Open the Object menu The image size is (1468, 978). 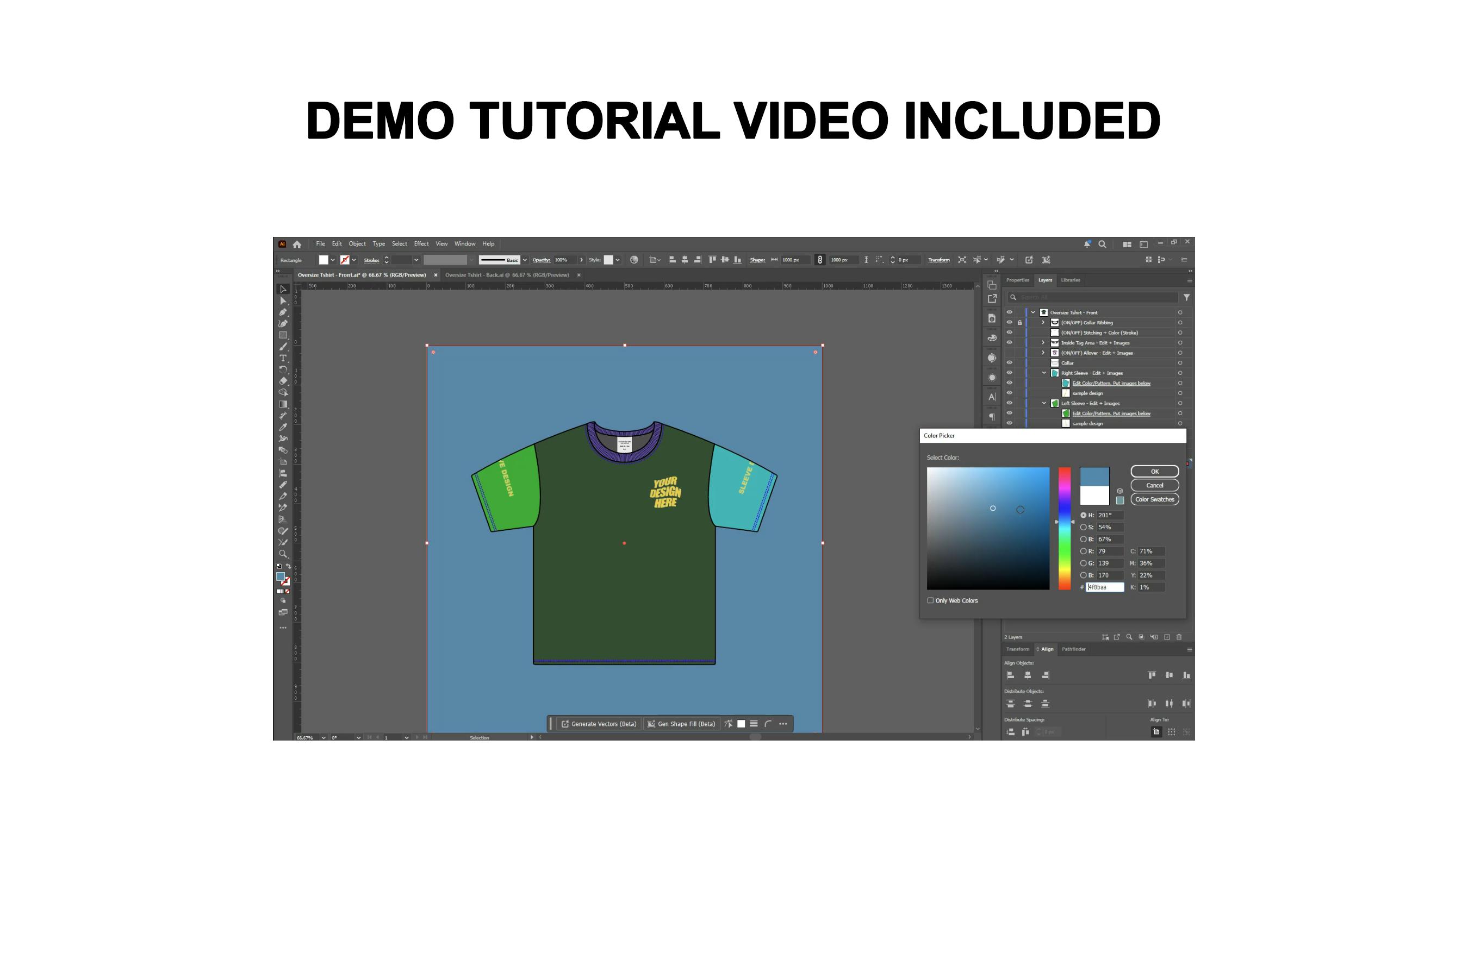357,244
